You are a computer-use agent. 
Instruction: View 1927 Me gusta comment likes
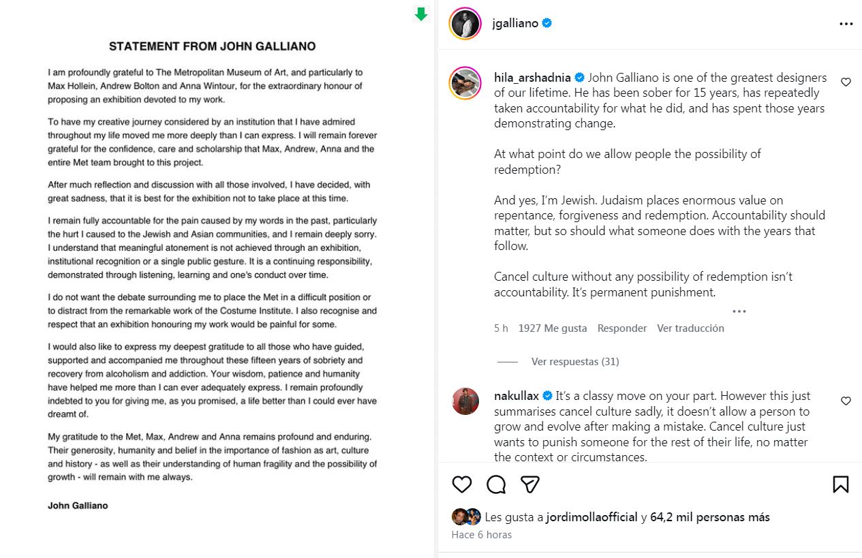tap(553, 328)
